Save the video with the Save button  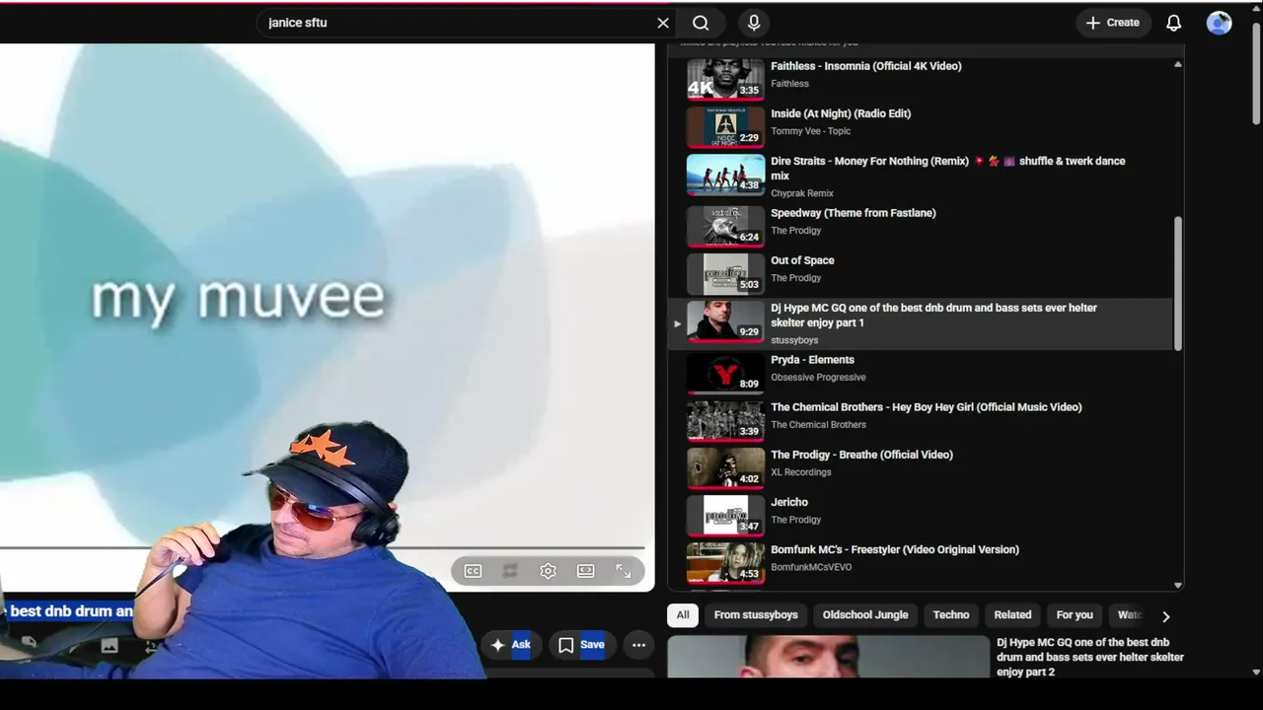click(581, 645)
